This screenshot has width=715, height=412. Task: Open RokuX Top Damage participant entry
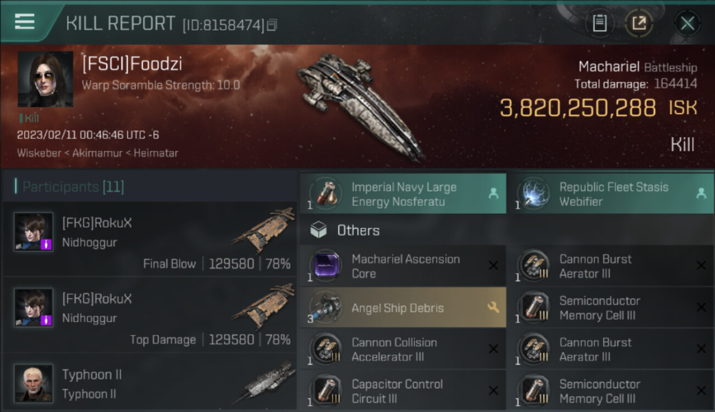149,314
